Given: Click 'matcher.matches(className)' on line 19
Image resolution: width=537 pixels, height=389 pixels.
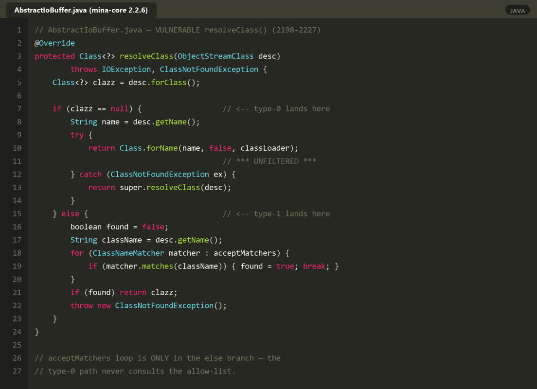Looking at the screenshot, I should tap(164, 266).
